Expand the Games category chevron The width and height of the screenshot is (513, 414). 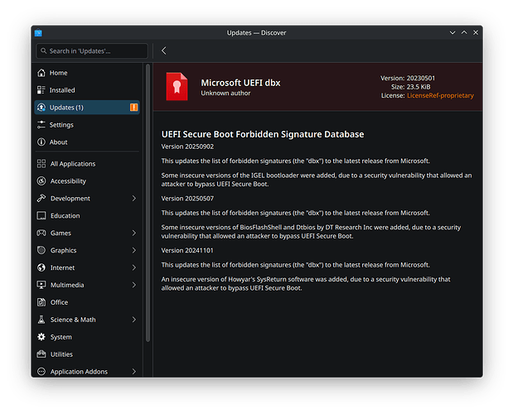click(x=134, y=233)
